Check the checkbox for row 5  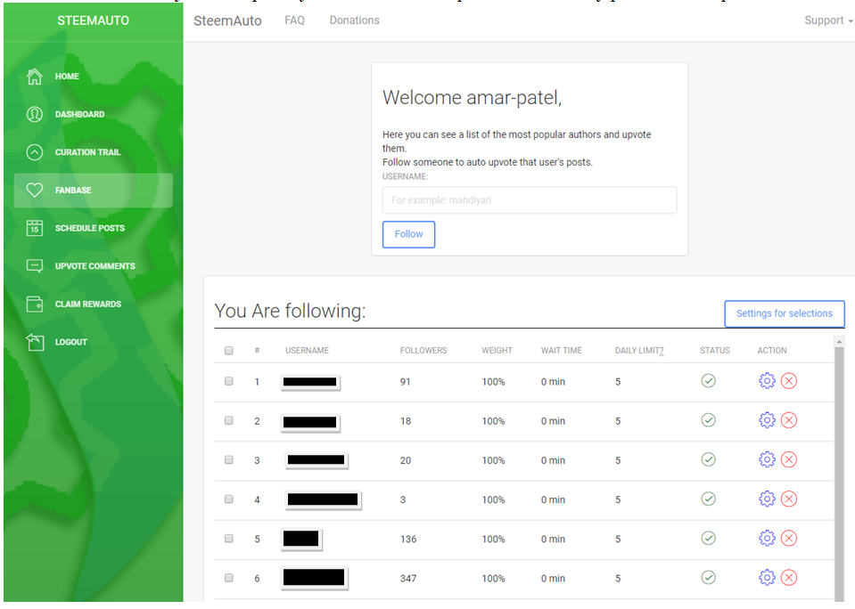pyautogui.click(x=229, y=538)
